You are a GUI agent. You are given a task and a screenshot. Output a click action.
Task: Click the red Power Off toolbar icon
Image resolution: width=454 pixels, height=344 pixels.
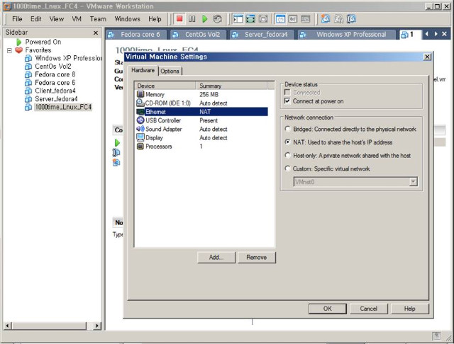179,19
